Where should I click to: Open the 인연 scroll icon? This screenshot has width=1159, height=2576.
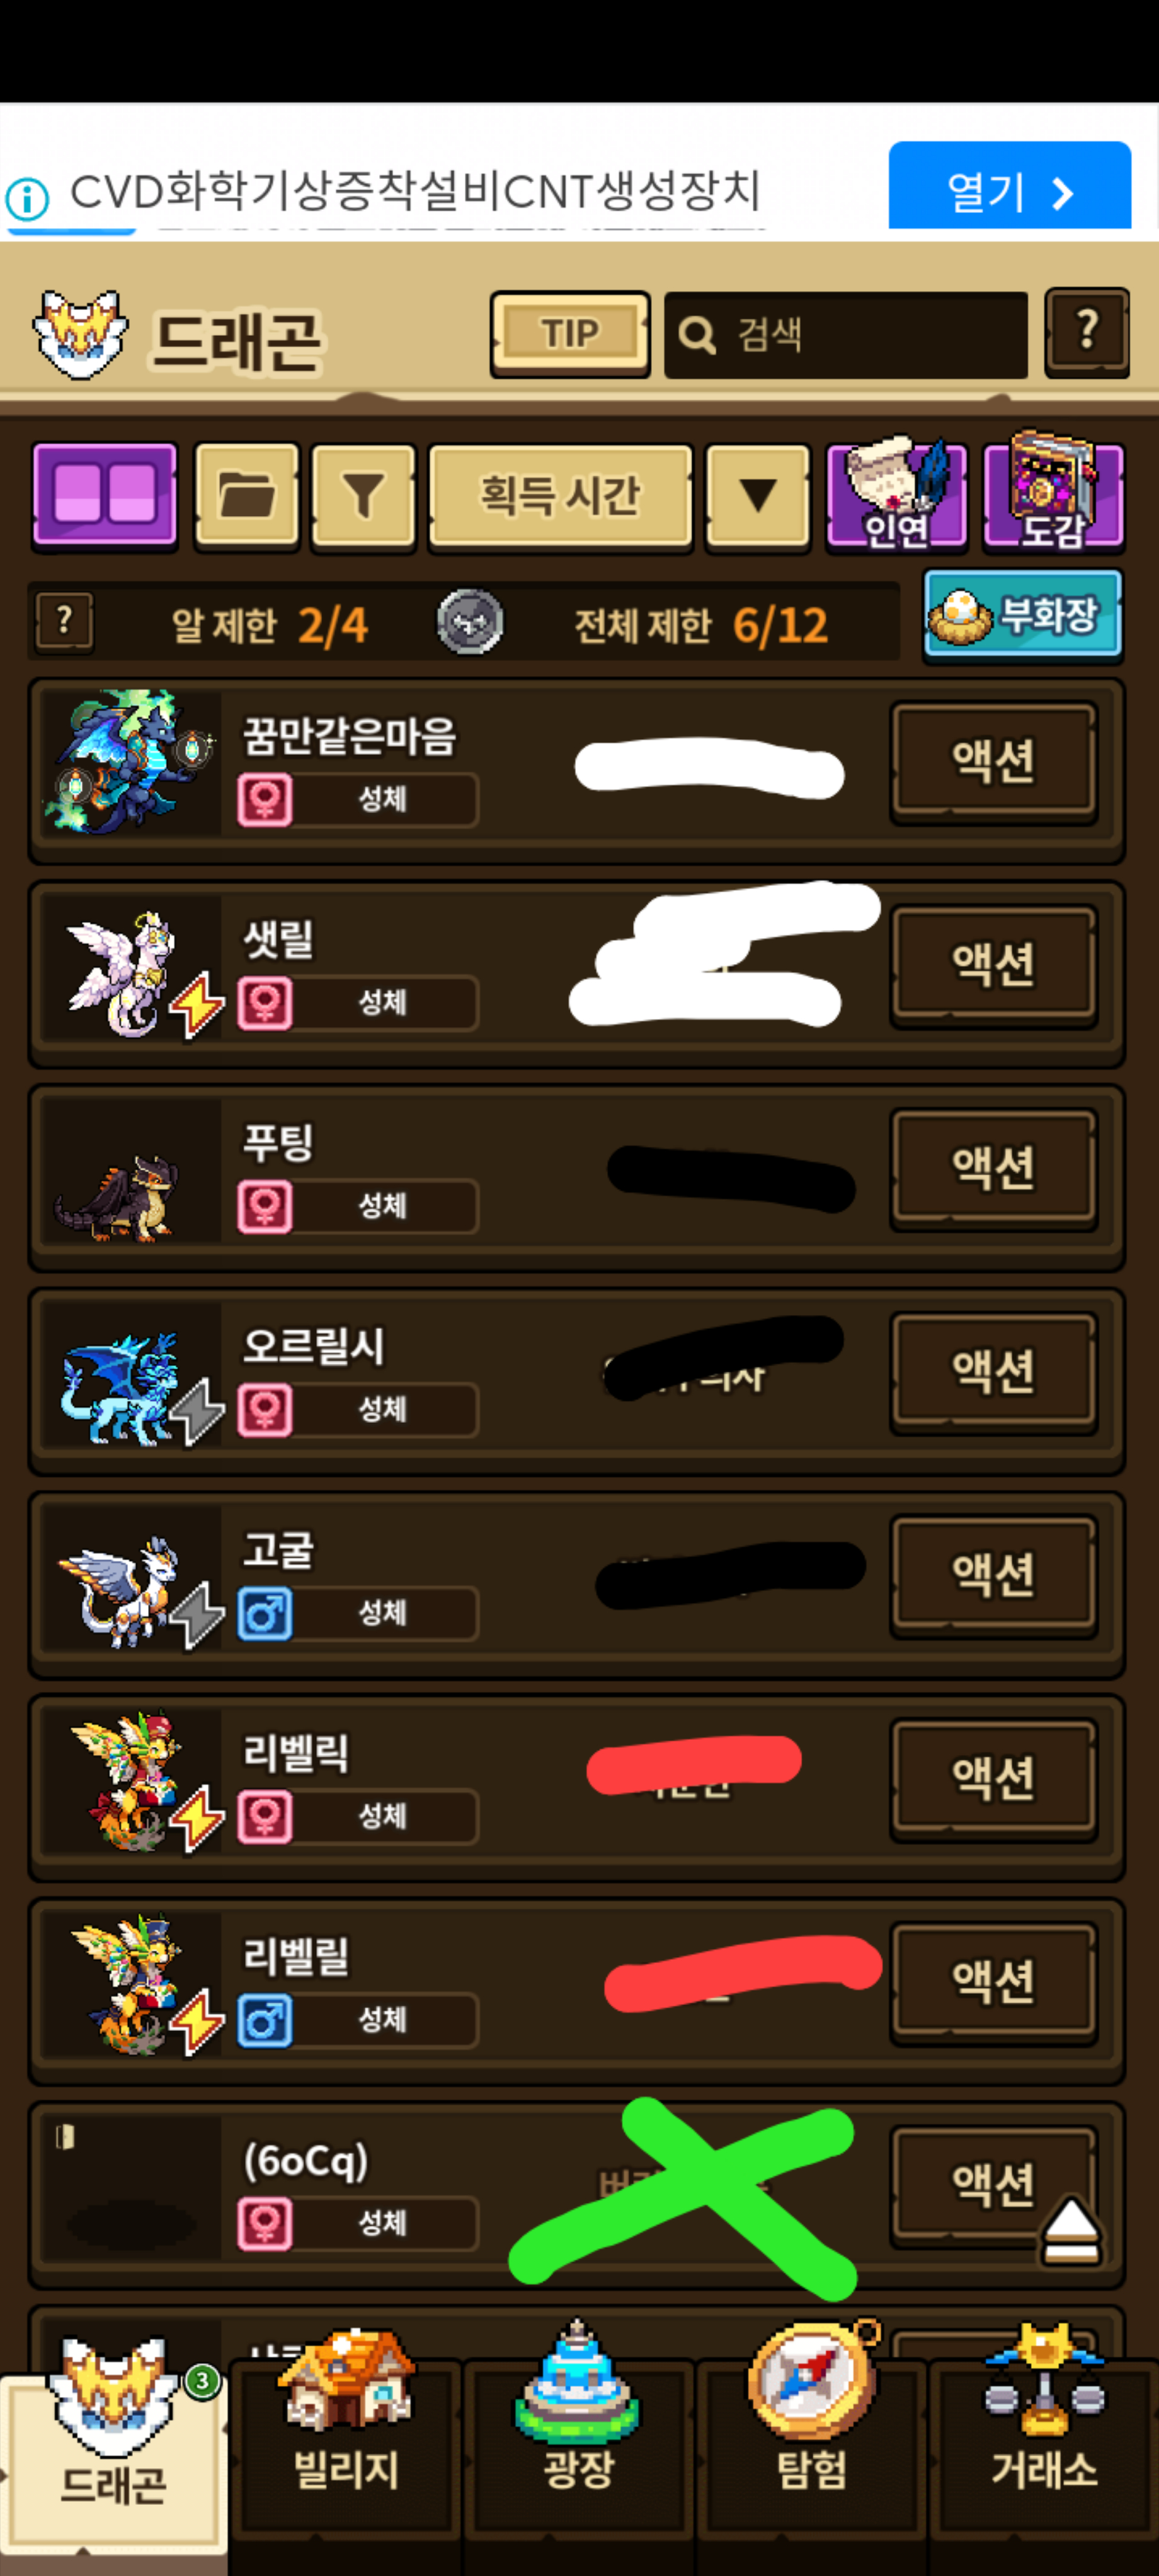tap(897, 494)
